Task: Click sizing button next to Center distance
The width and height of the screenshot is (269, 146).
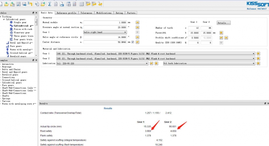Action: click(x=137, y=42)
